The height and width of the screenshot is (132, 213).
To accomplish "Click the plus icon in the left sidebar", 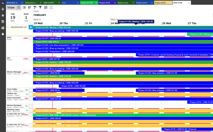I will [3, 9].
